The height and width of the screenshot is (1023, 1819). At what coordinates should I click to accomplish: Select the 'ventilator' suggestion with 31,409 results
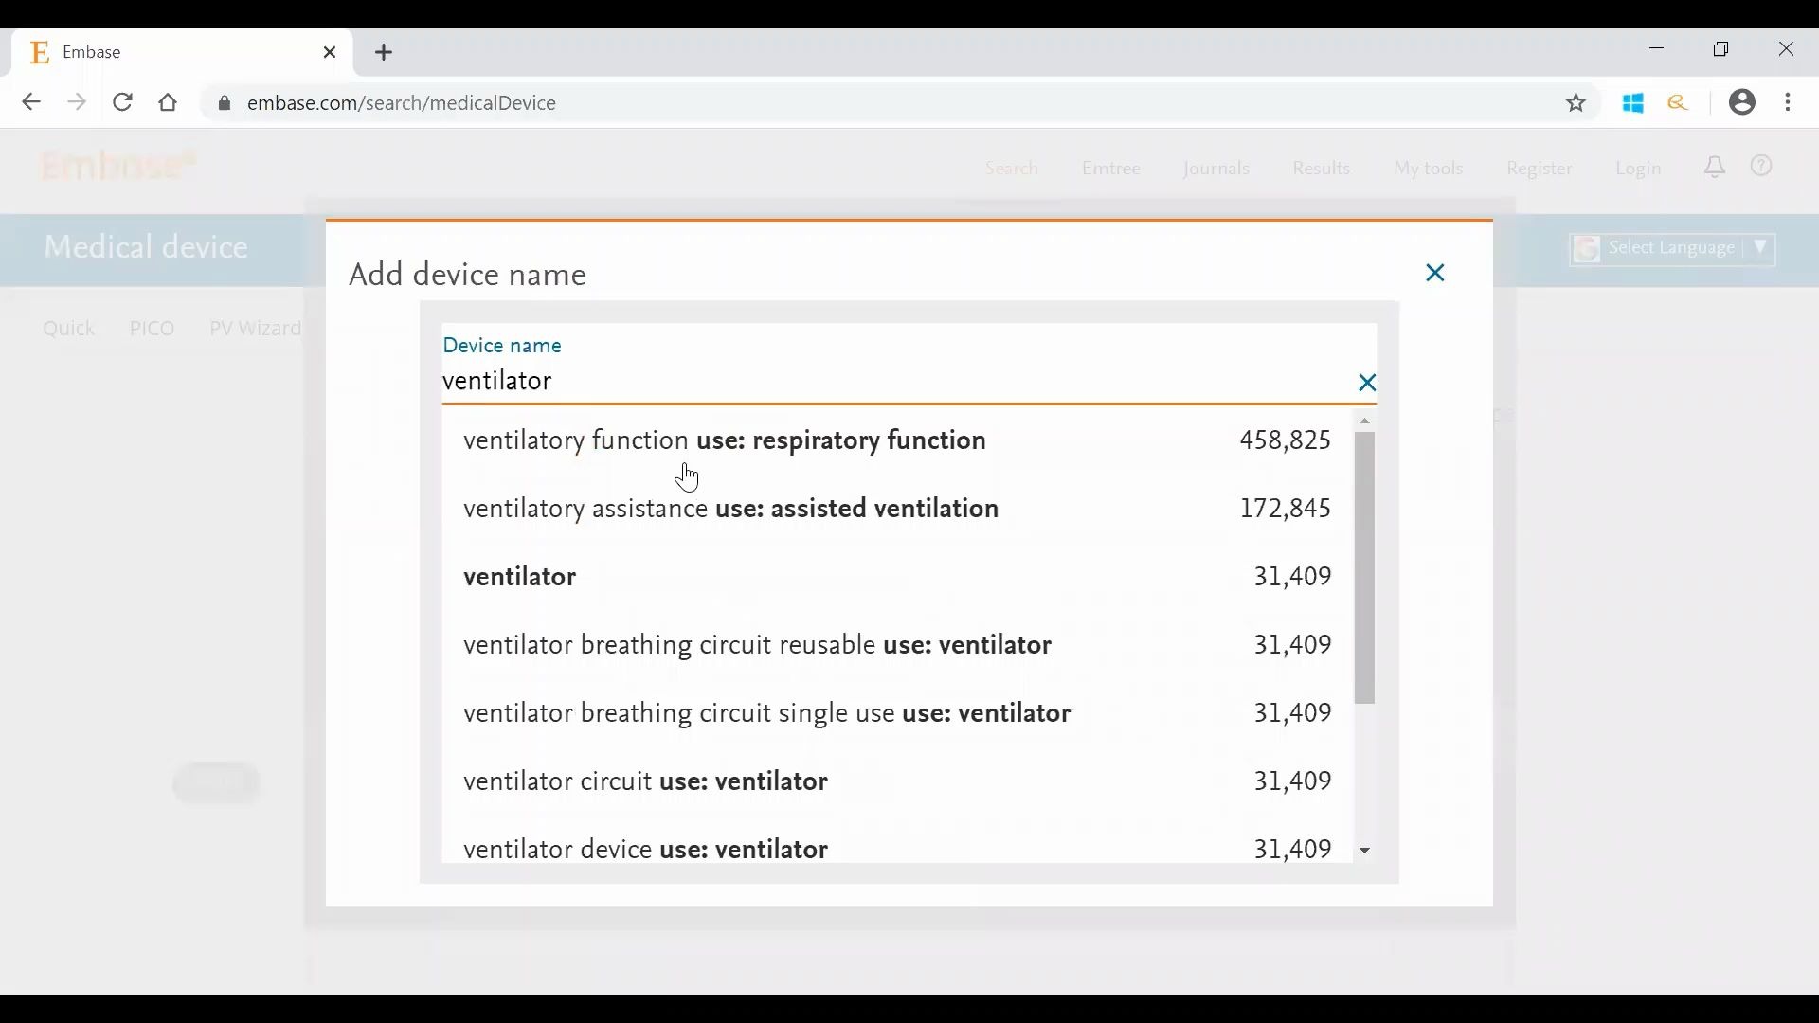521,578
